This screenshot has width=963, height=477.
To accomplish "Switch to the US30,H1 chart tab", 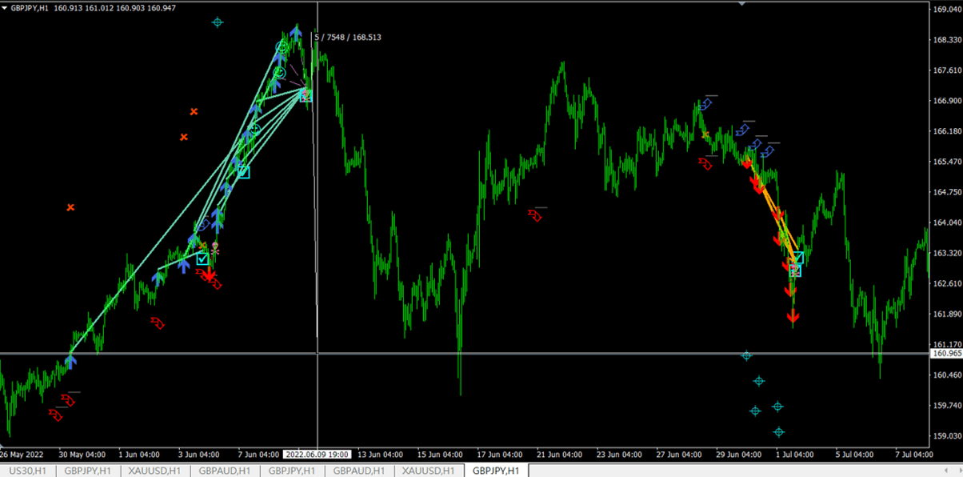I will tap(27, 471).
